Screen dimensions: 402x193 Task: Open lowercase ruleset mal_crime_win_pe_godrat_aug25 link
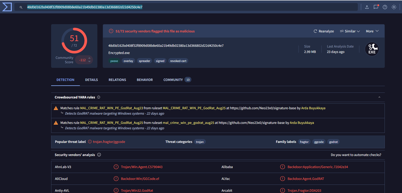click(189, 123)
